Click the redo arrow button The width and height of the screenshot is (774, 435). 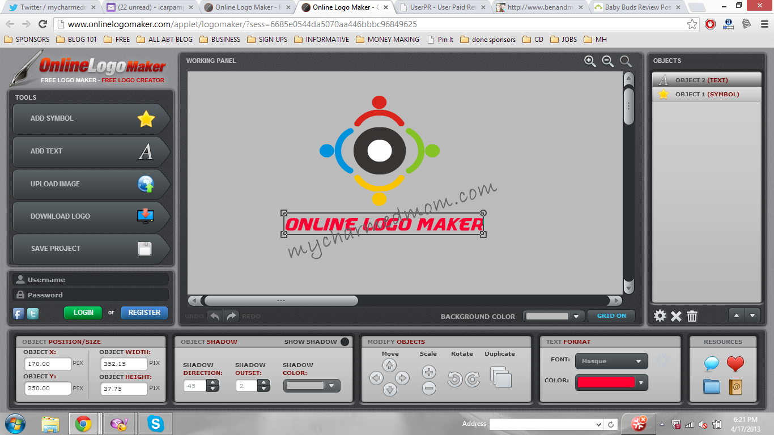[x=231, y=316]
